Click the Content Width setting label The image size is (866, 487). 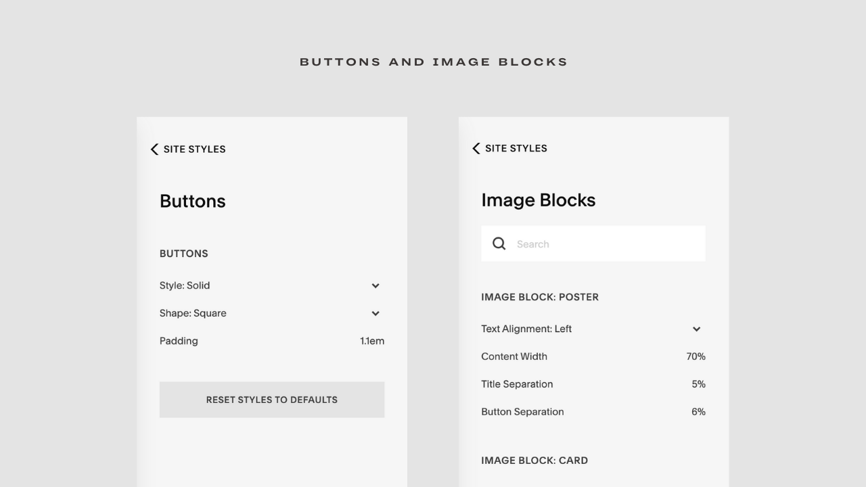pos(514,356)
